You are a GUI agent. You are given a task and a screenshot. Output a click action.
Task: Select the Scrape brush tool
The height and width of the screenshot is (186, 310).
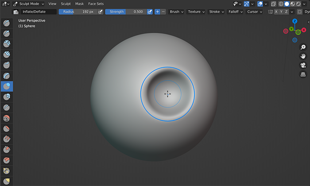[7, 150]
